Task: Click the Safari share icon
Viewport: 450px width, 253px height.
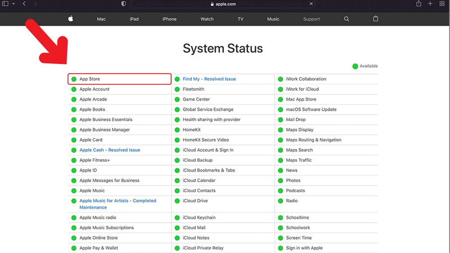Action: (x=418, y=4)
